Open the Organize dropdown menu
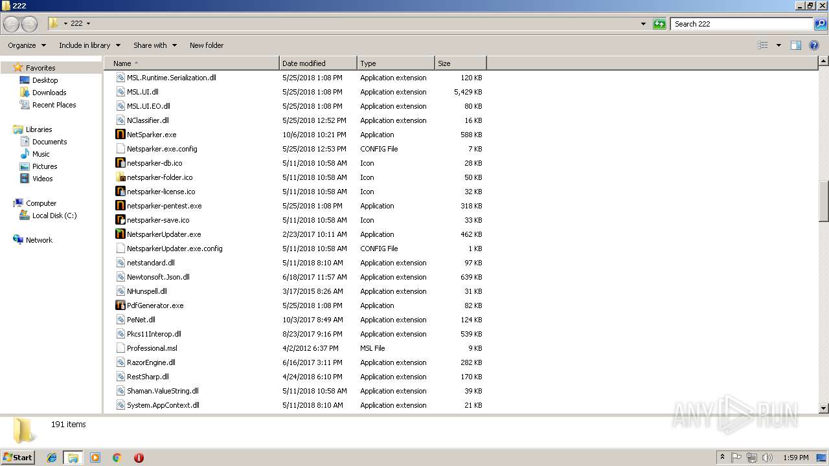This screenshot has height=466, width=829. point(27,45)
